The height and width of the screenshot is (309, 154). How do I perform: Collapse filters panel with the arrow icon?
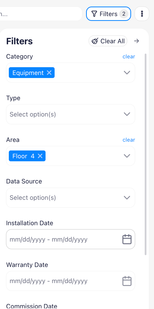[x=136, y=41]
